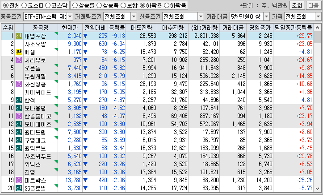Select the 우원개발 stock name

tap(35, 76)
